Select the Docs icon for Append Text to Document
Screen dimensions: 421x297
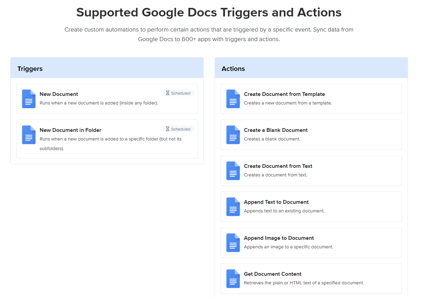(x=233, y=207)
